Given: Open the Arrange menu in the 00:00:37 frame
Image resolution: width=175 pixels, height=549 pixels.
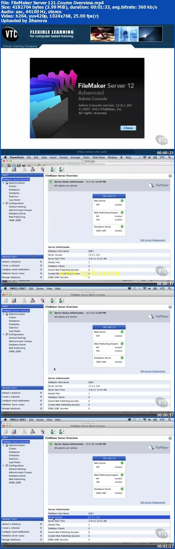Looking at the screenshot, I should coord(75,157).
